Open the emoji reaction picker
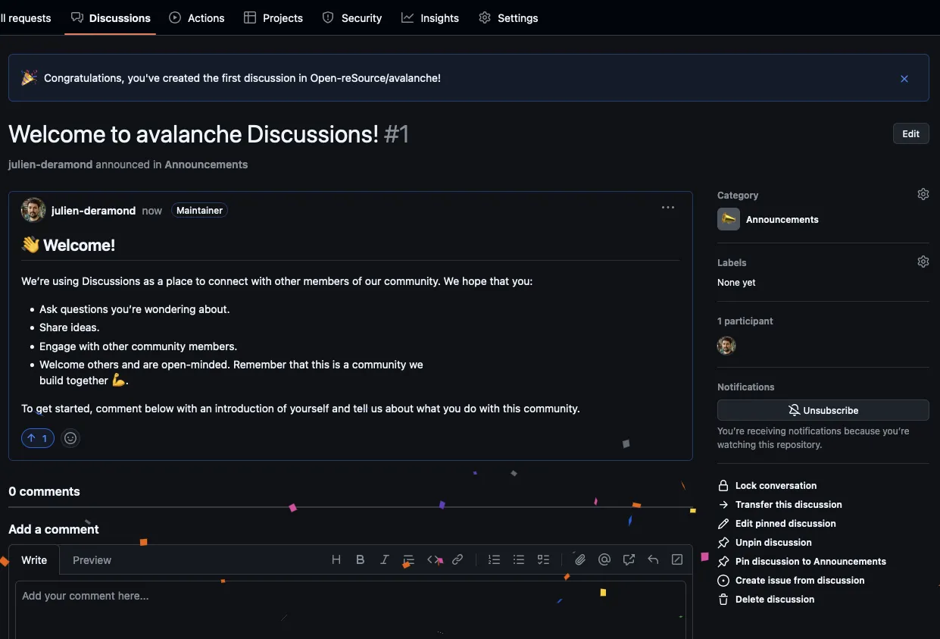 coord(70,438)
